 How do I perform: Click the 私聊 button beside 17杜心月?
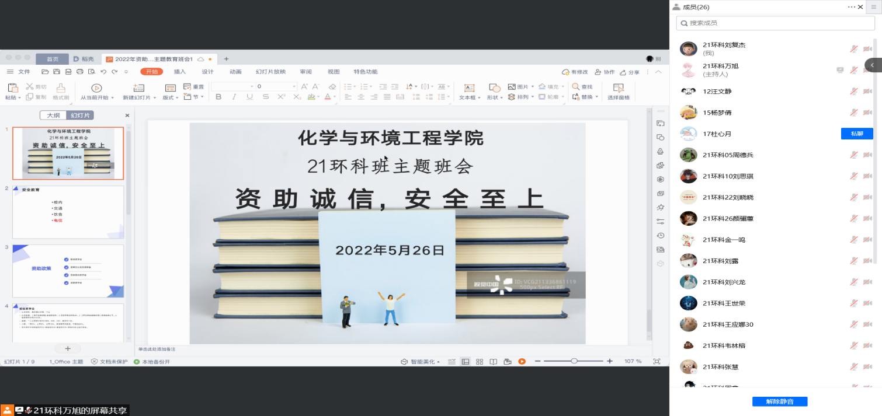(x=857, y=134)
